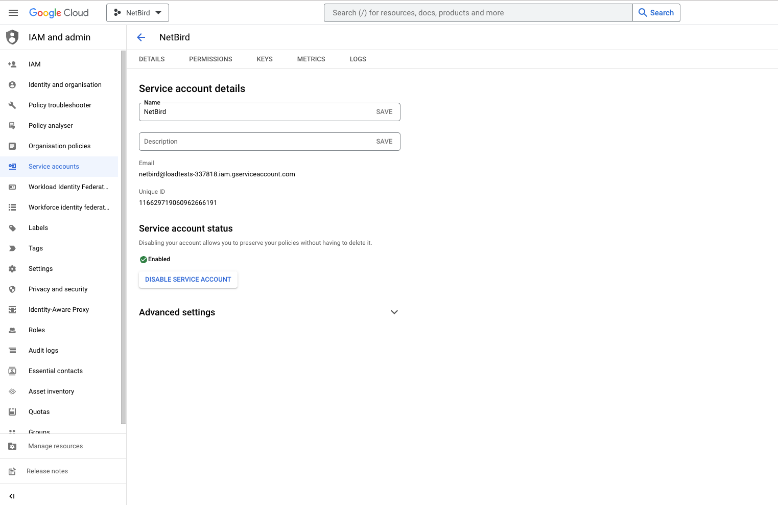Click the Roles hat icon
The height and width of the screenshot is (505, 778).
(x=12, y=330)
